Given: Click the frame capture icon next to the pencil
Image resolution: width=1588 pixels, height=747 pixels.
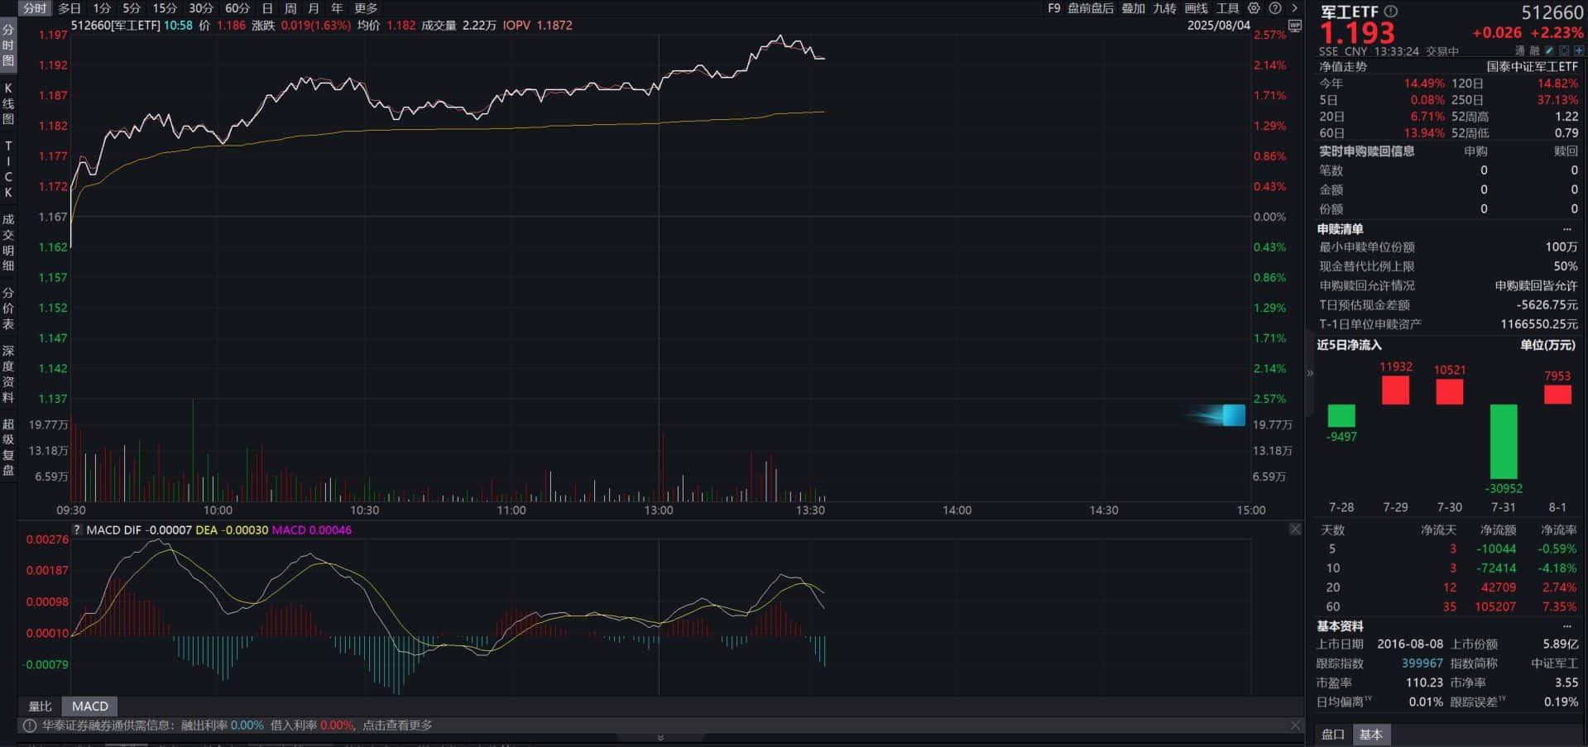Looking at the screenshot, I should pyautogui.click(x=1564, y=50).
